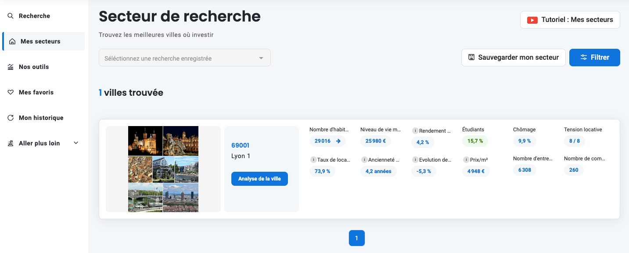Click the Nos outils bank icon
This screenshot has height=253, width=629.
coord(11,67)
